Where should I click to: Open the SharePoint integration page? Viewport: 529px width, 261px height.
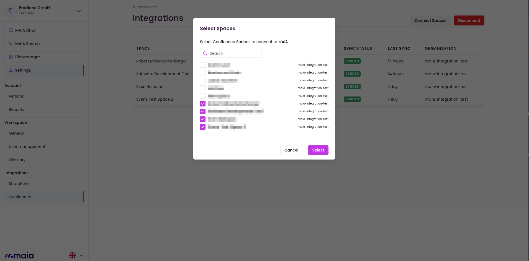point(19,184)
